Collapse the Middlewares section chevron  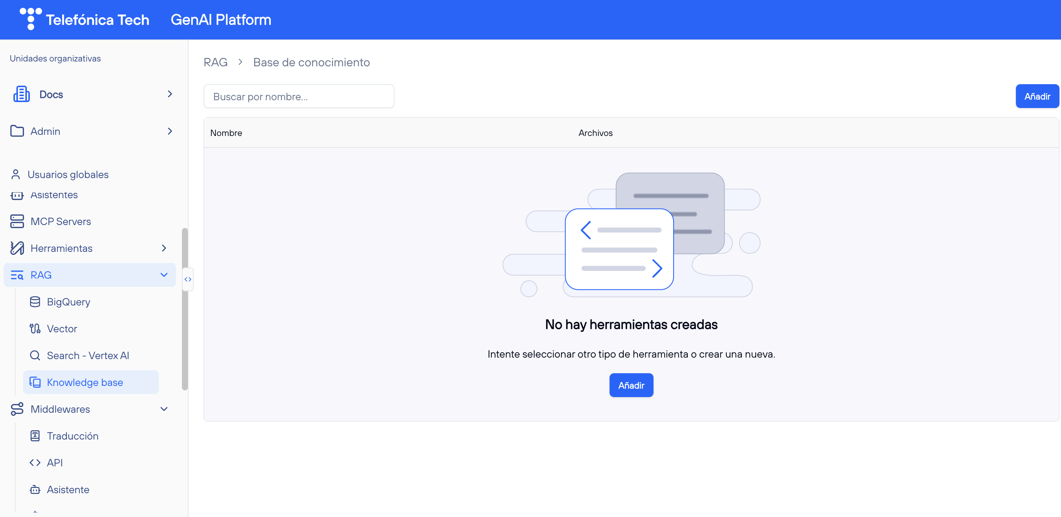click(x=164, y=409)
